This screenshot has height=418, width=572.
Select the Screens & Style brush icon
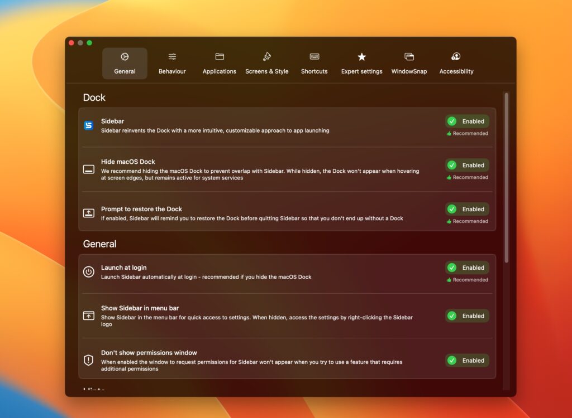266,56
